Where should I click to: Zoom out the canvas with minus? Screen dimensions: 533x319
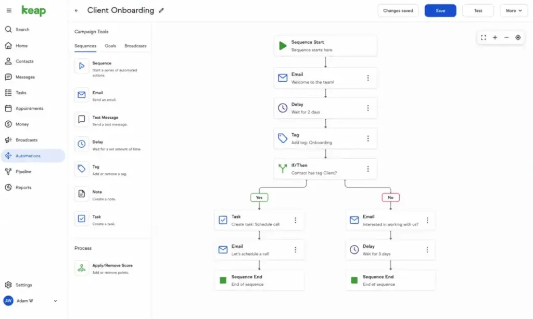tap(506, 37)
